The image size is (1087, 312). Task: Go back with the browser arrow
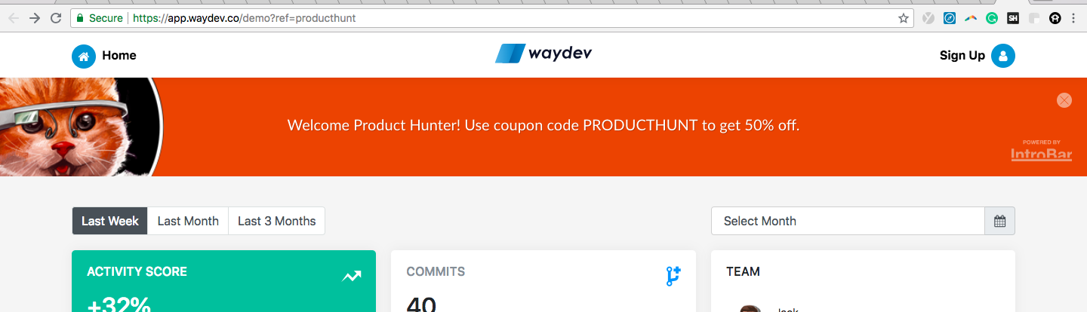pyautogui.click(x=13, y=18)
